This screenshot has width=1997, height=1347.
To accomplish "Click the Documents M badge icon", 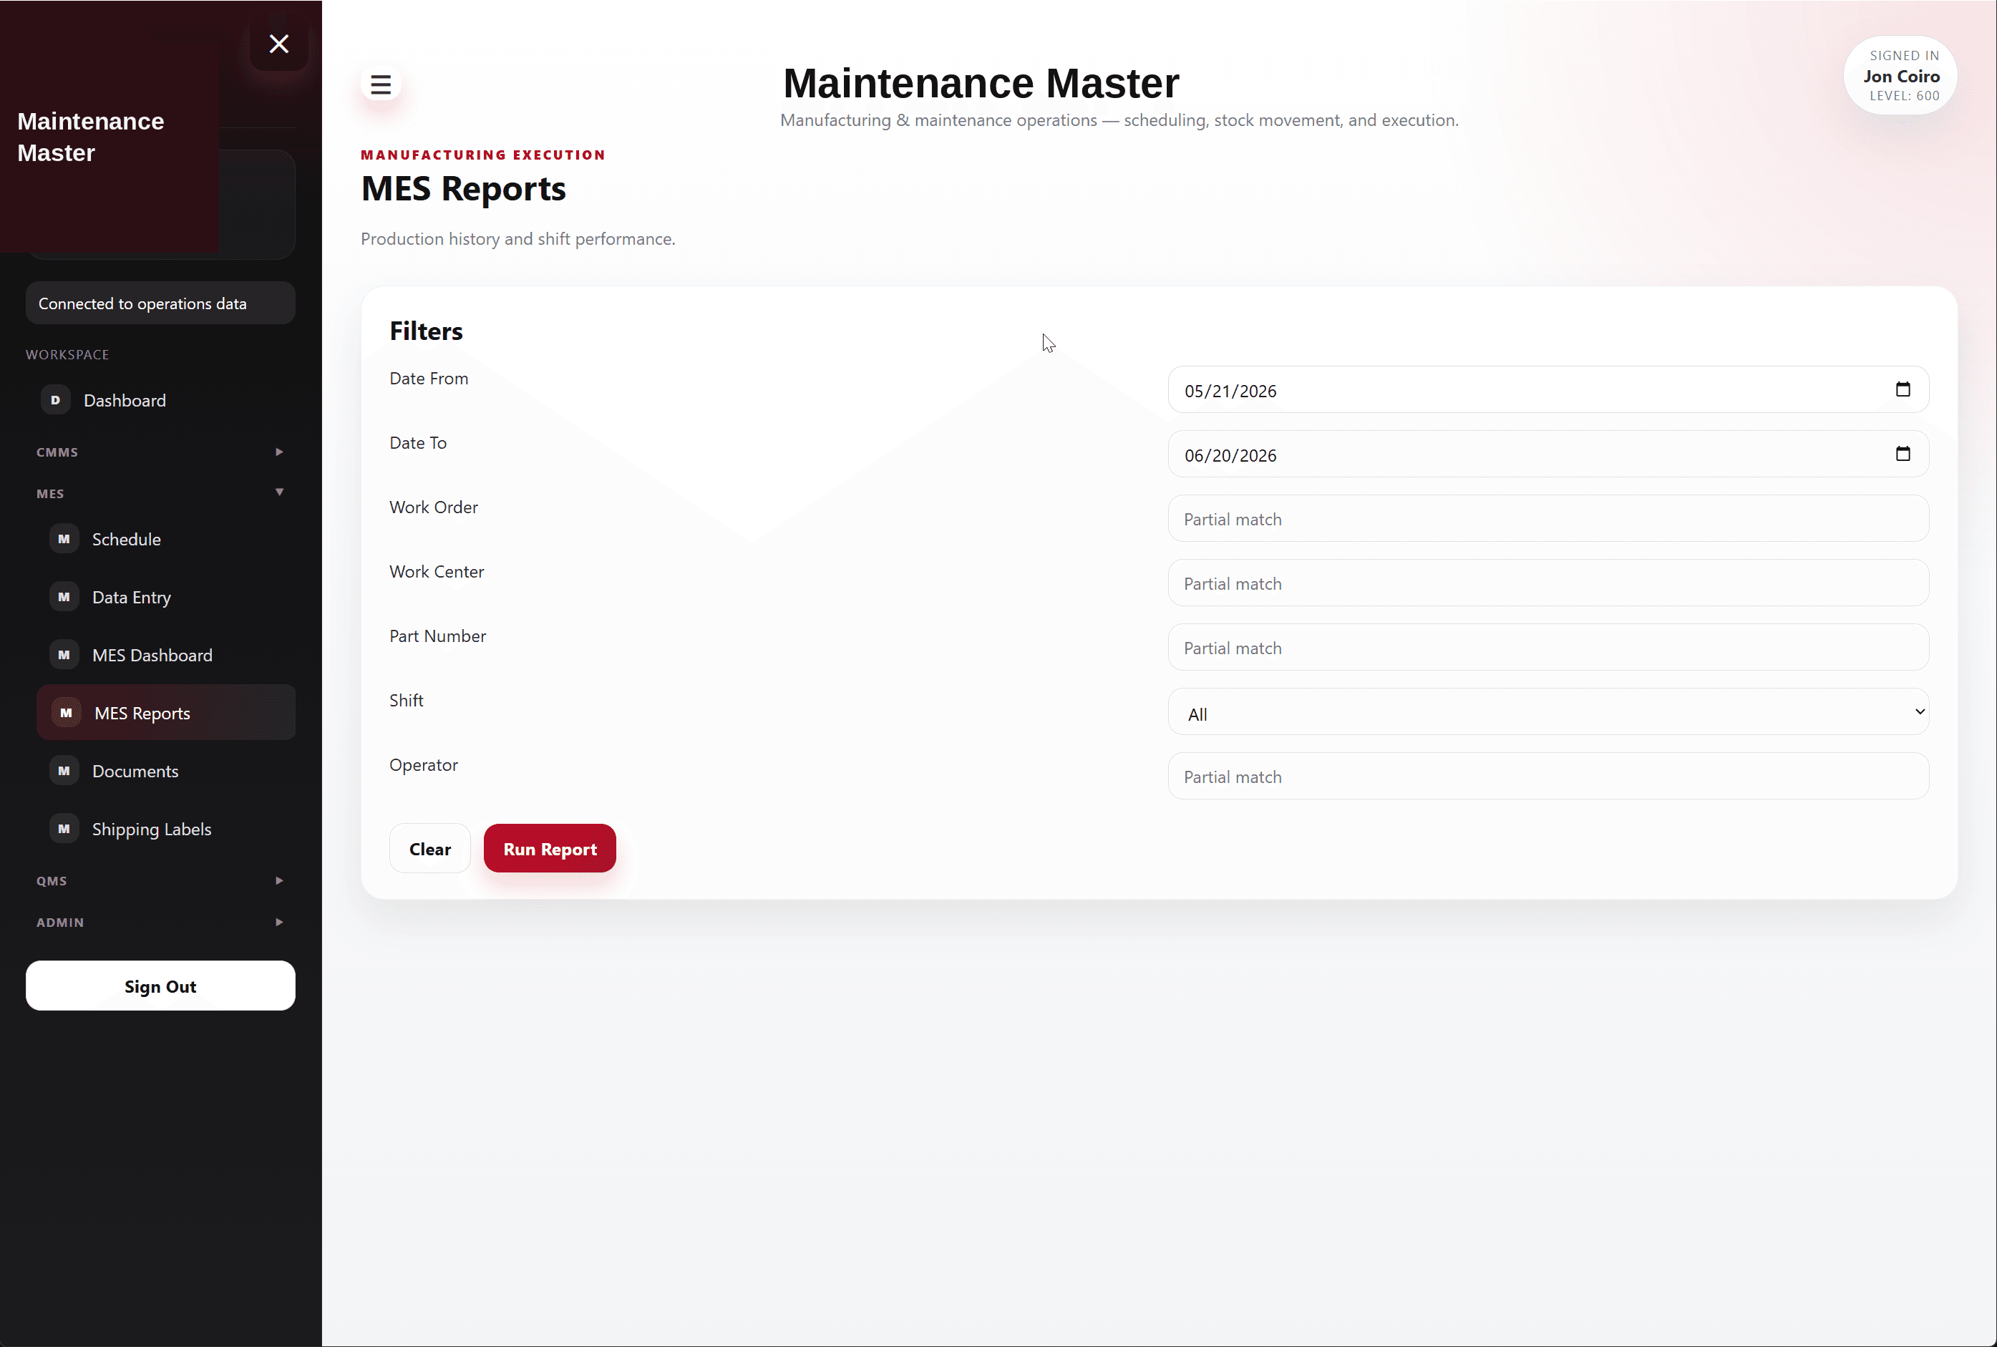I will (x=64, y=771).
